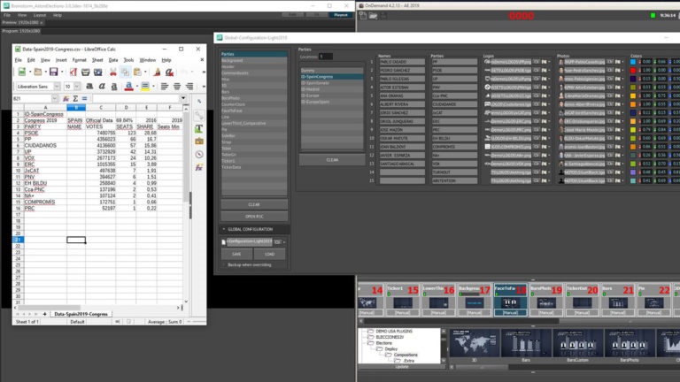Screen dimensions: 680x382
Task: Click the Sum sigma icon
Action: (x=75, y=99)
